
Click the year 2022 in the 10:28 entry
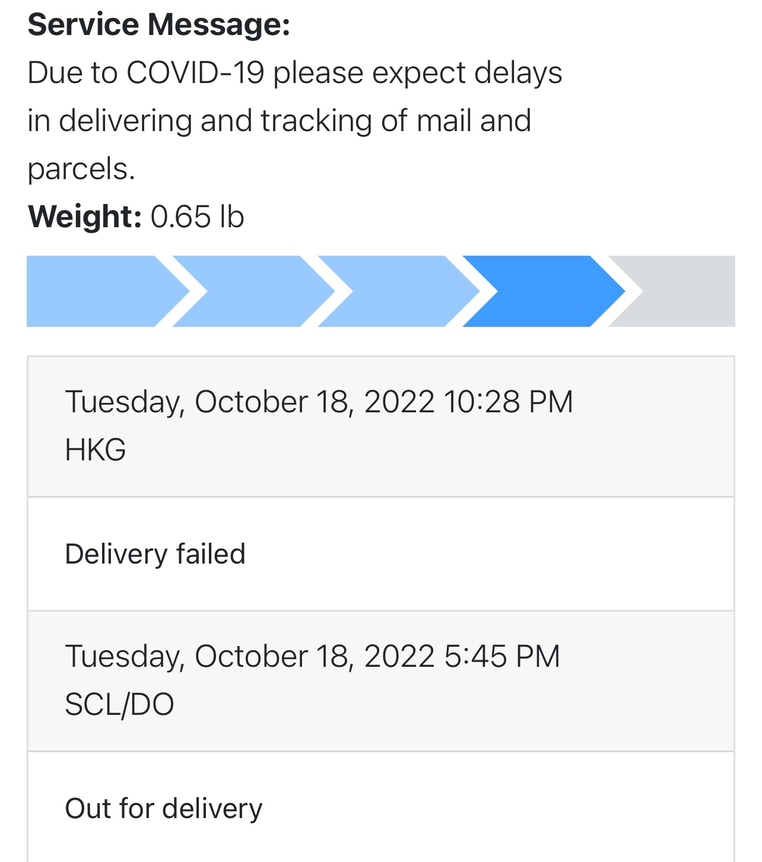tap(399, 402)
